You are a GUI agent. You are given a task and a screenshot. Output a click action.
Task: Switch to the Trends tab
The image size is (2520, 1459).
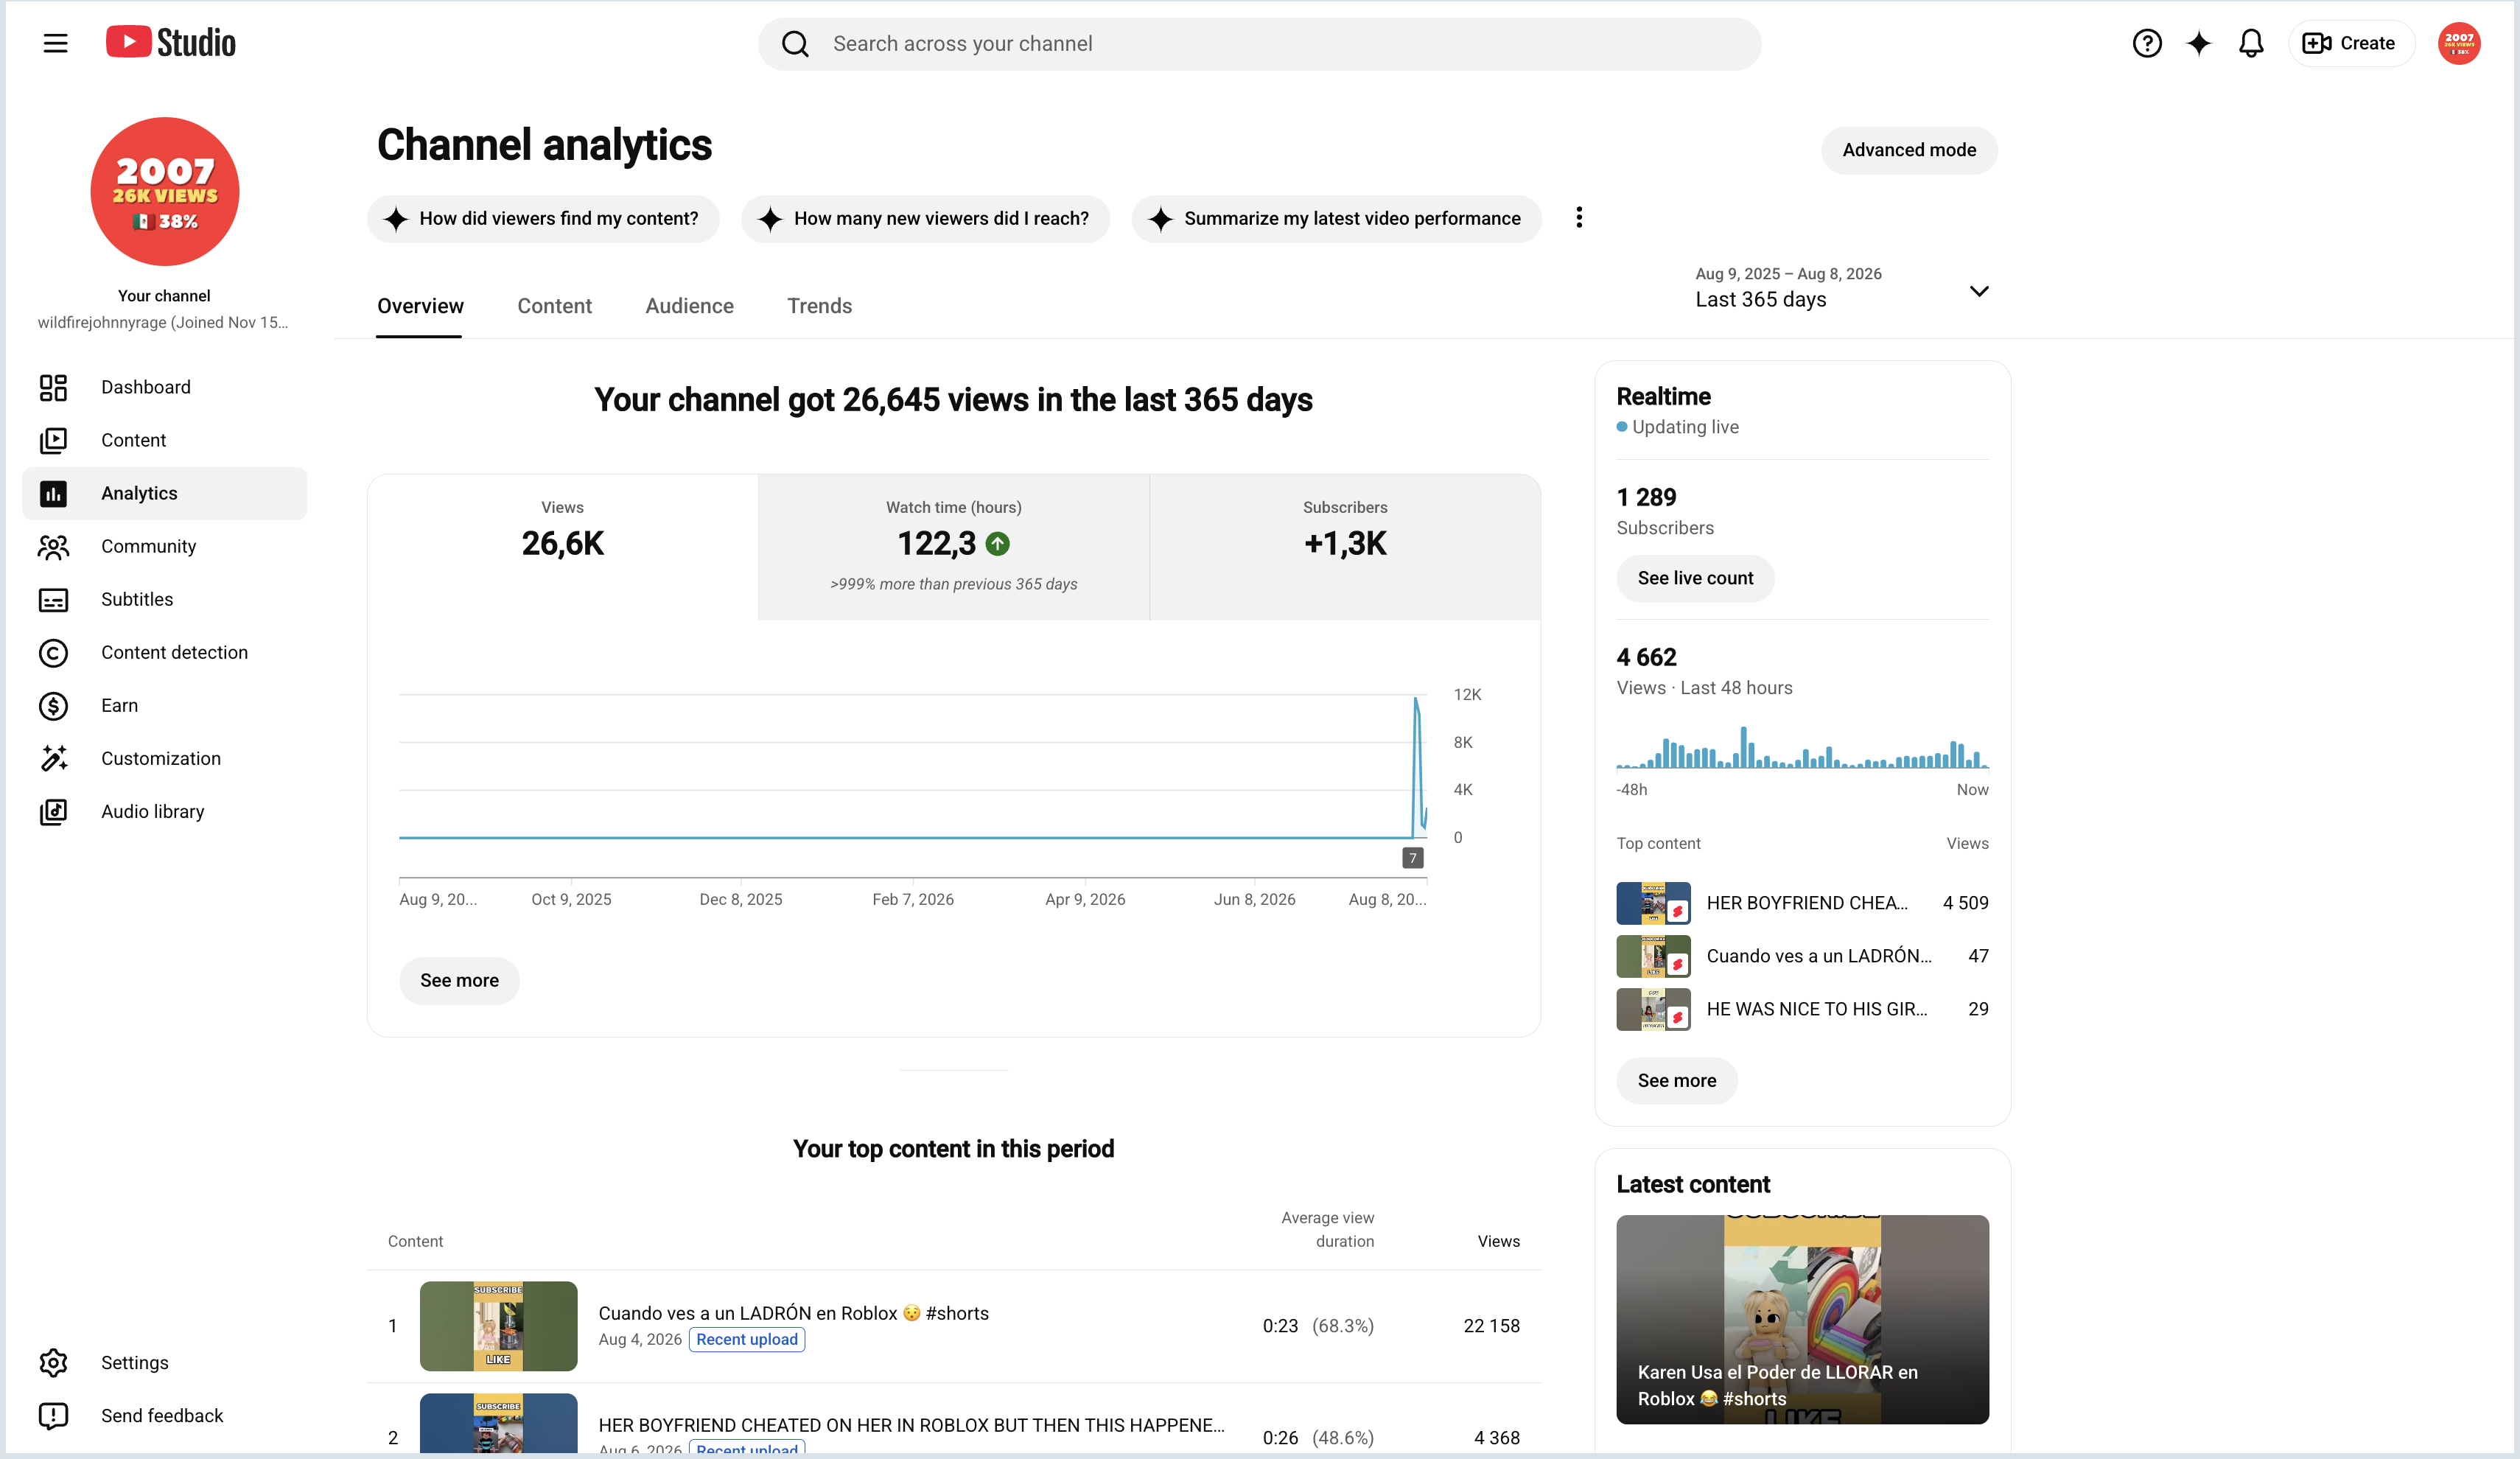[x=819, y=306]
